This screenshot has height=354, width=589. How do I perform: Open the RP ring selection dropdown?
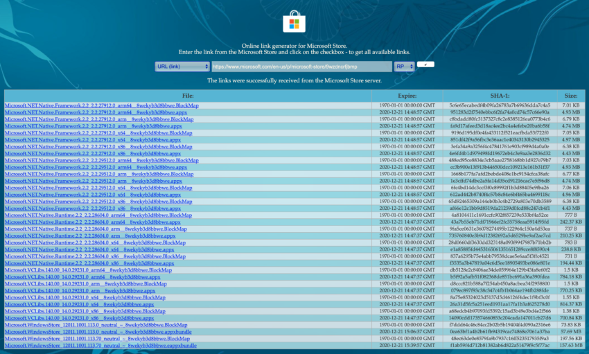(x=404, y=67)
